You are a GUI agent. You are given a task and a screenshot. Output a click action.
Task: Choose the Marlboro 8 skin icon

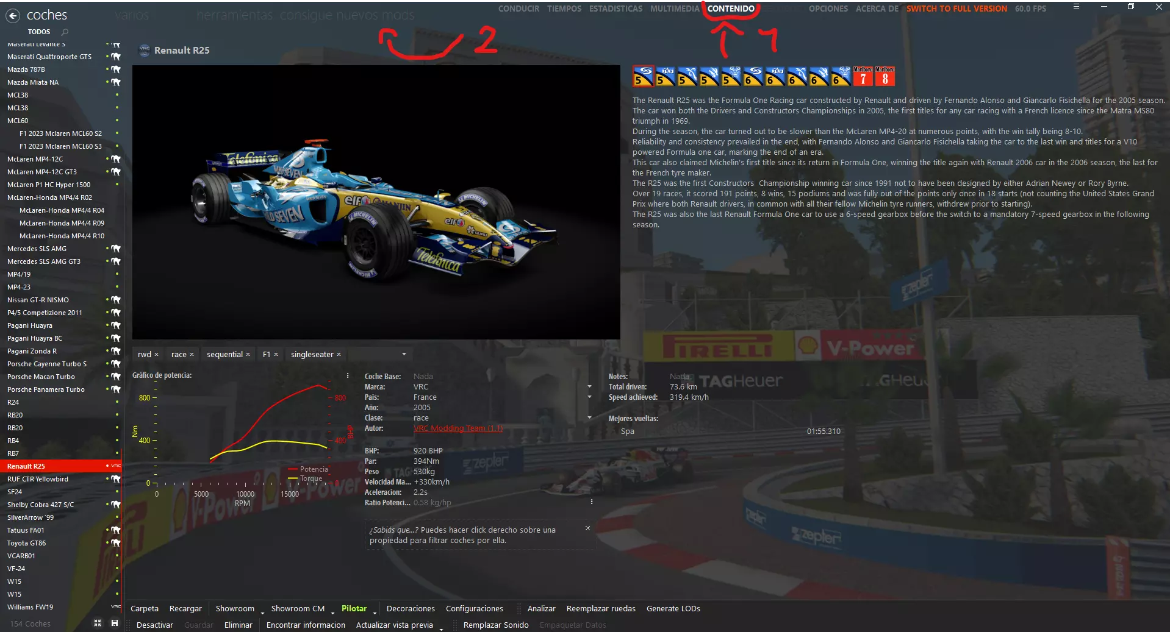[x=885, y=76]
